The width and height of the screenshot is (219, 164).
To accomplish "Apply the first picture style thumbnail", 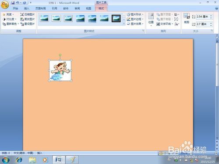I will [x=44, y=18].
